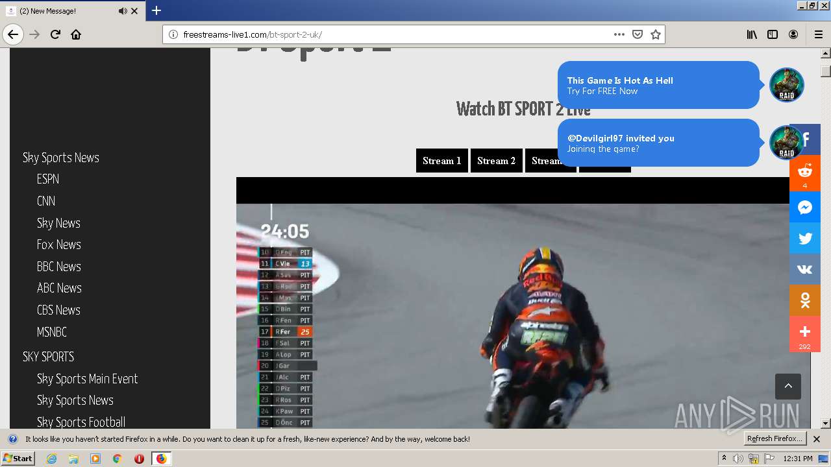
Task: Open the volume control tray icon
Action: [x=738, y=459]
